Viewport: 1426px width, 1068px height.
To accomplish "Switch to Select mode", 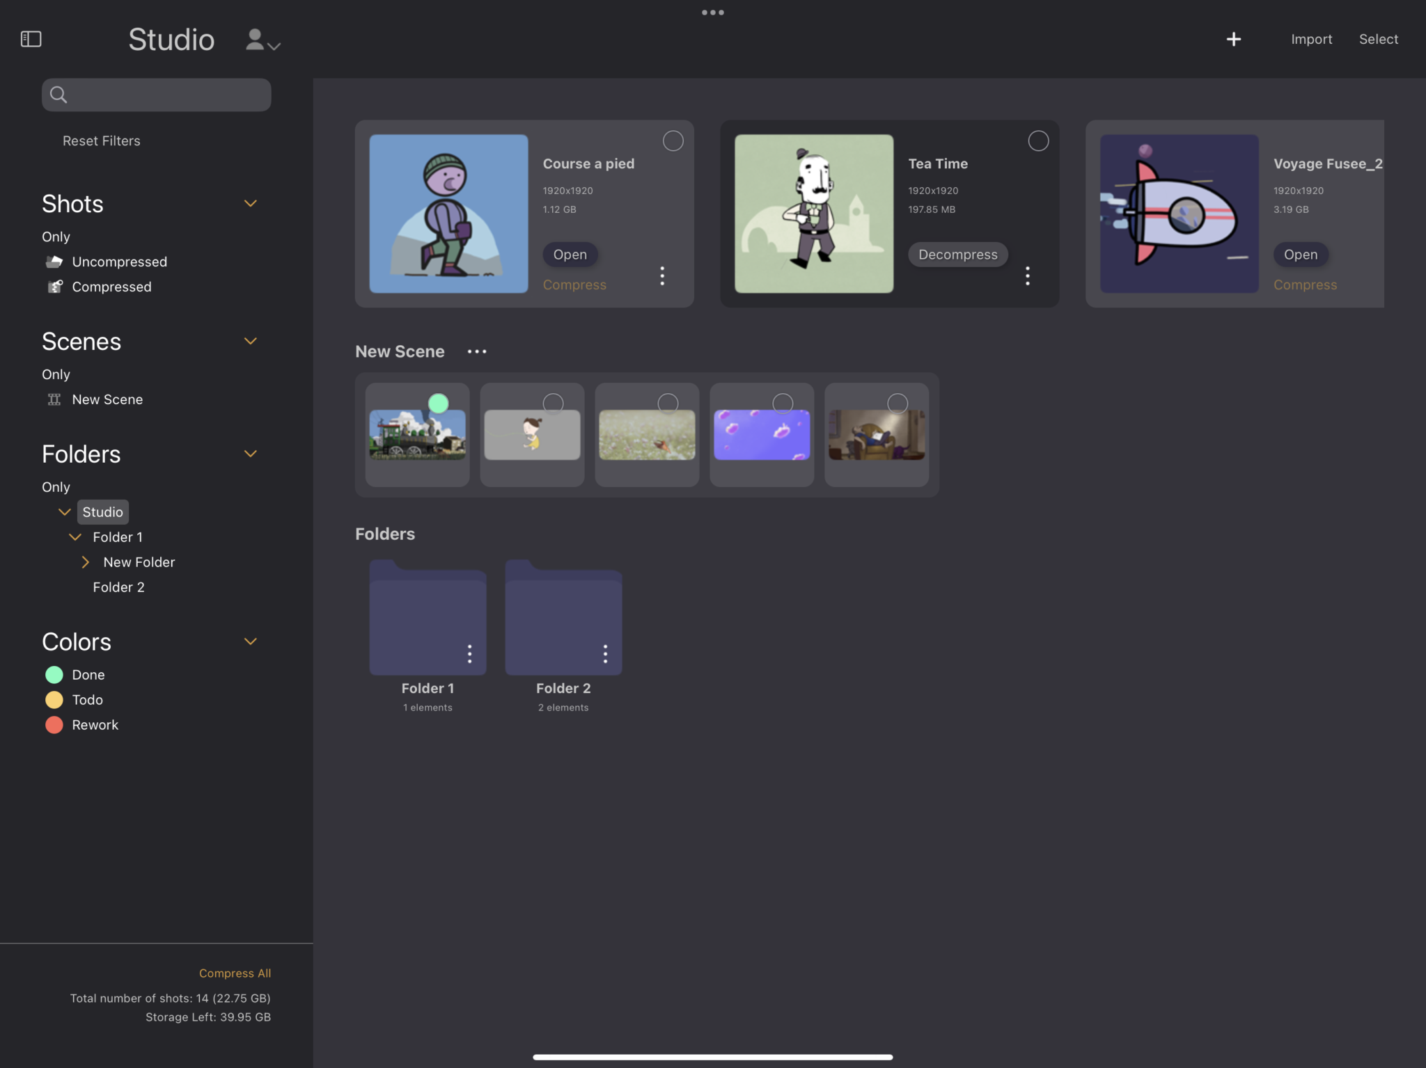I will pyautogui.click(x=1378, y=39).
